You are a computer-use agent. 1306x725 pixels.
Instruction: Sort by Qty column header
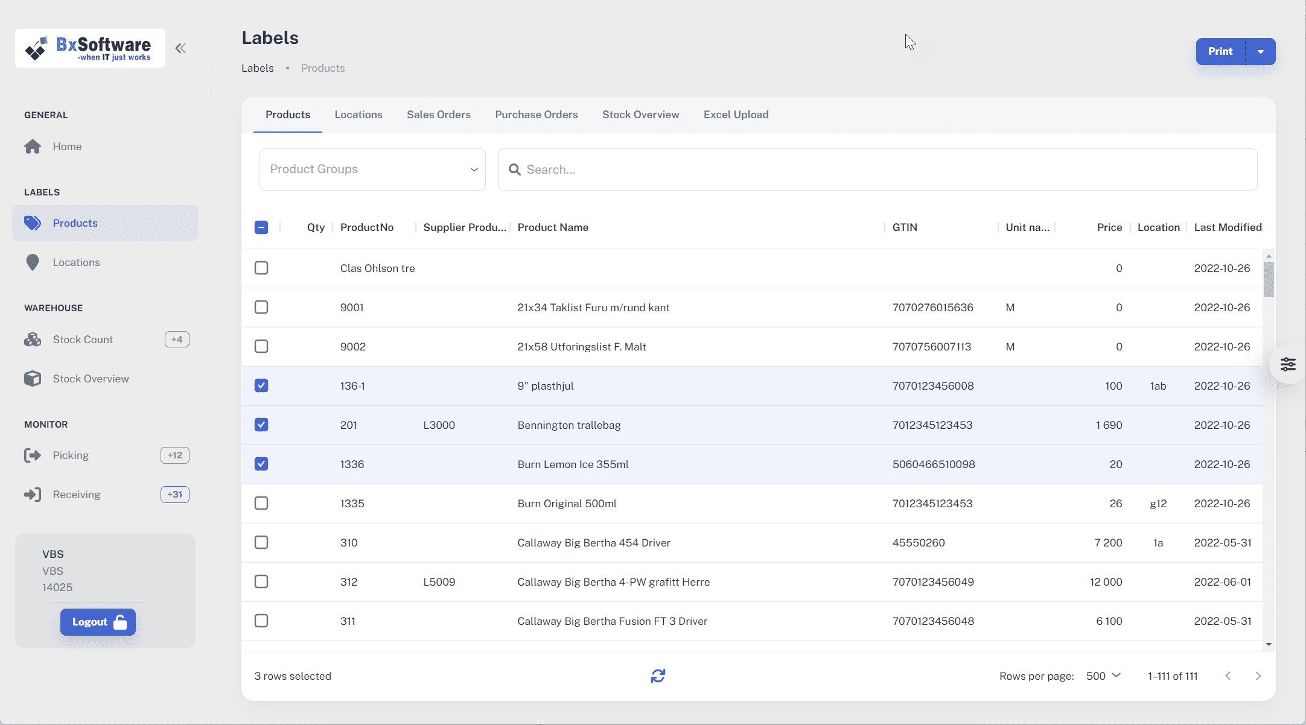pos(316,227)
